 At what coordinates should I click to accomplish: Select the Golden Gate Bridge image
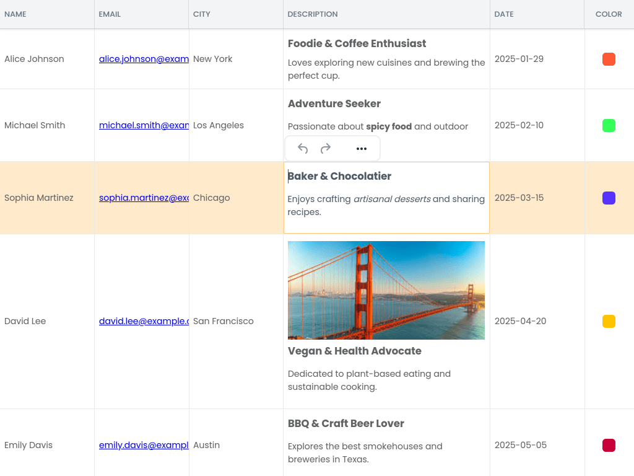coord(386,290)
